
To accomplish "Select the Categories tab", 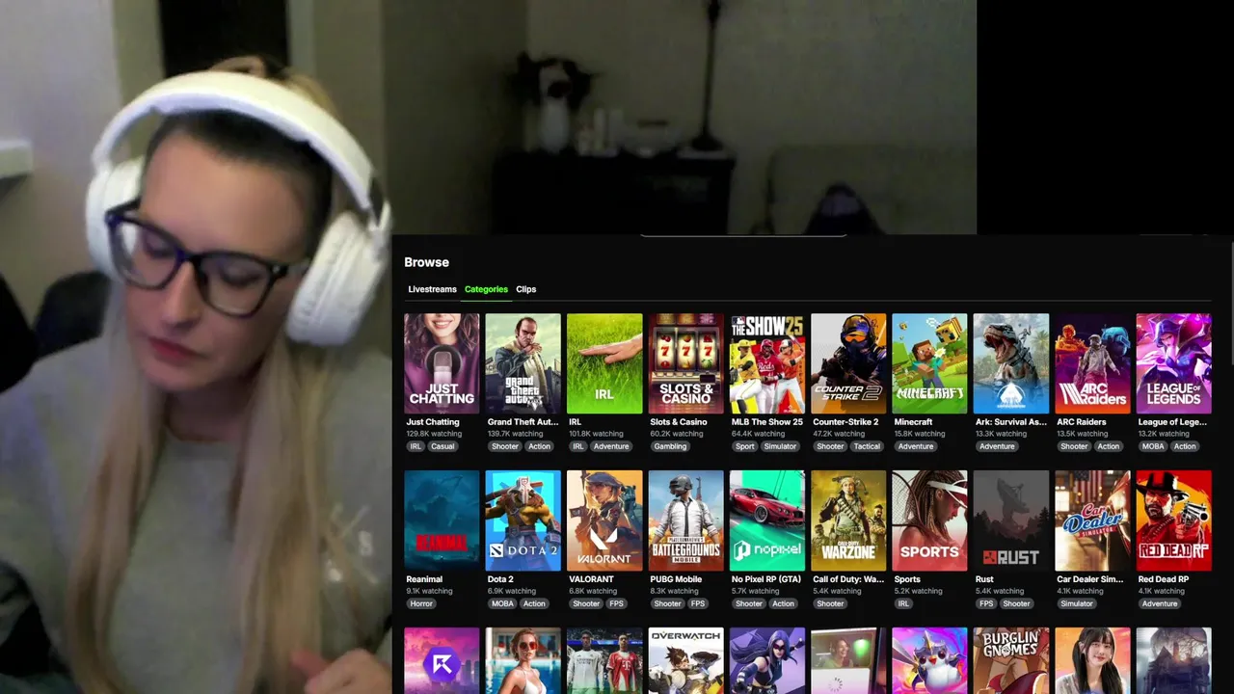I will (x=486, y=289).
